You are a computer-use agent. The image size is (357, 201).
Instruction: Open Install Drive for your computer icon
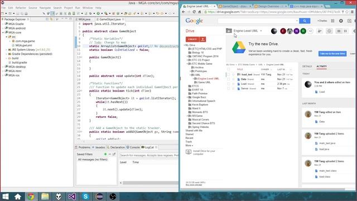click(189, 152)
